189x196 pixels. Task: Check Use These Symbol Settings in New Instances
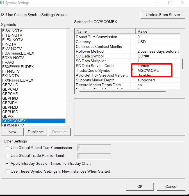[x=7, y=171]
